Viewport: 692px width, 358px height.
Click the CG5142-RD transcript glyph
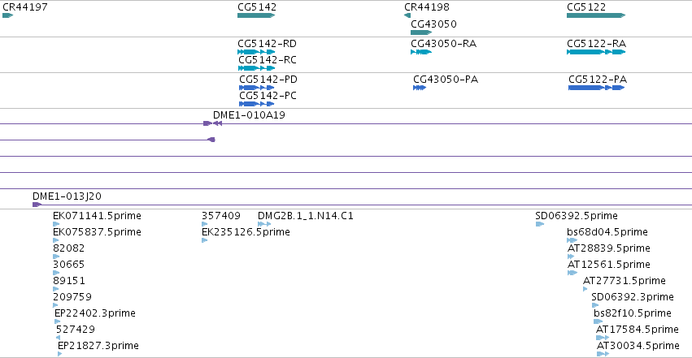coord(256,52)
